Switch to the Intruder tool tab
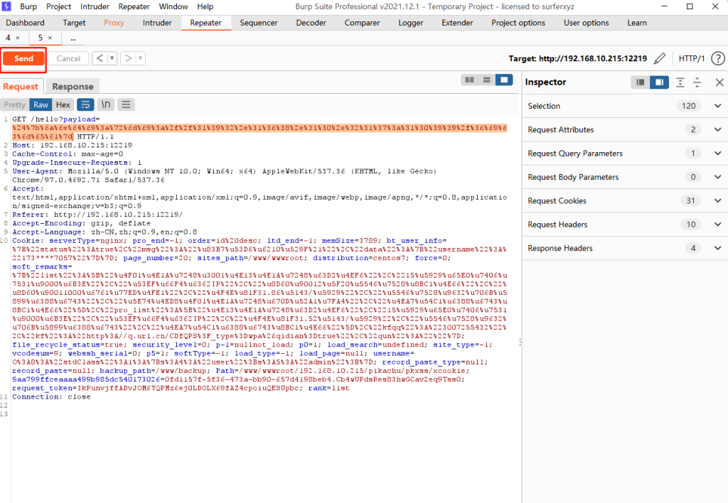 pos(157,23)
